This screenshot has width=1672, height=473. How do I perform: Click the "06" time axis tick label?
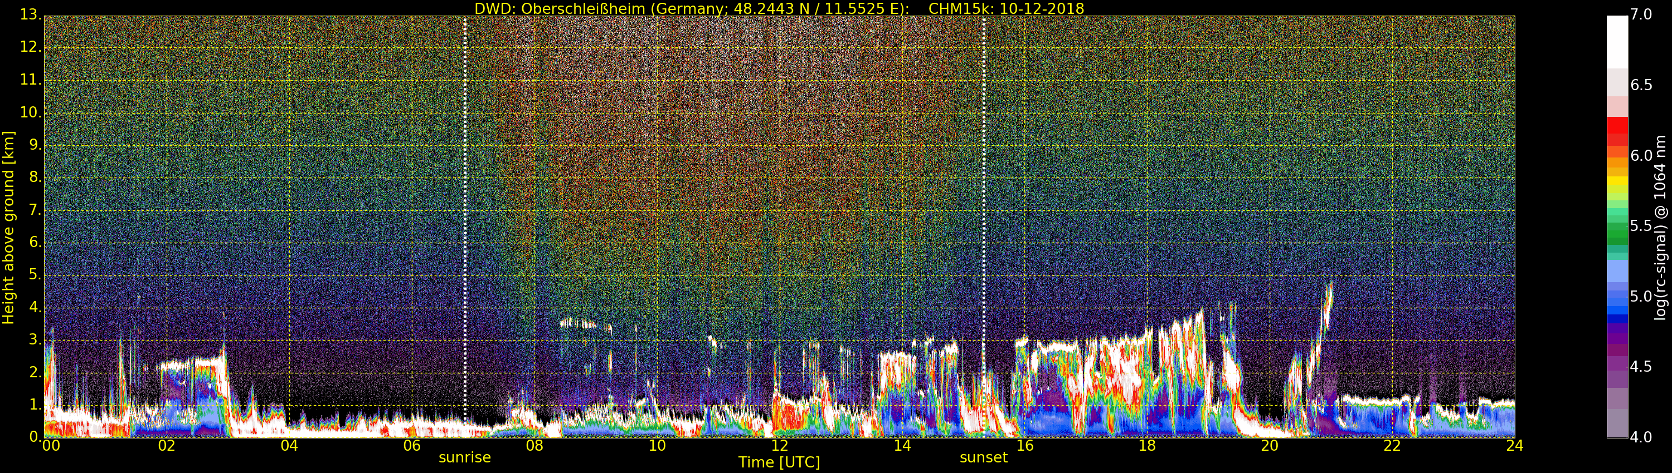tap(412, 446)
